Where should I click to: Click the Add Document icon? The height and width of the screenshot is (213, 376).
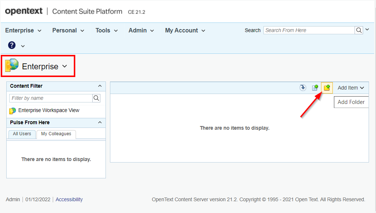[315, 88]
